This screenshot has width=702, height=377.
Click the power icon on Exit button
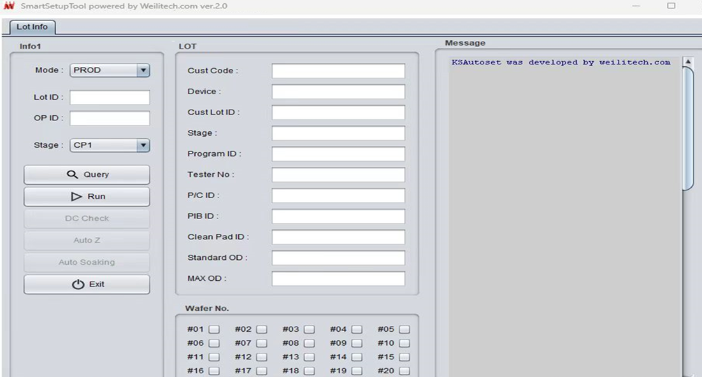click(x=78, y=285)
